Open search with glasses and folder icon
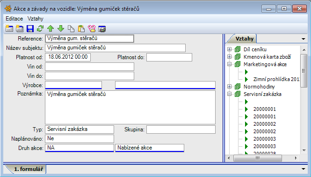The height and width of the screenshot is (177, 311). 92,28
